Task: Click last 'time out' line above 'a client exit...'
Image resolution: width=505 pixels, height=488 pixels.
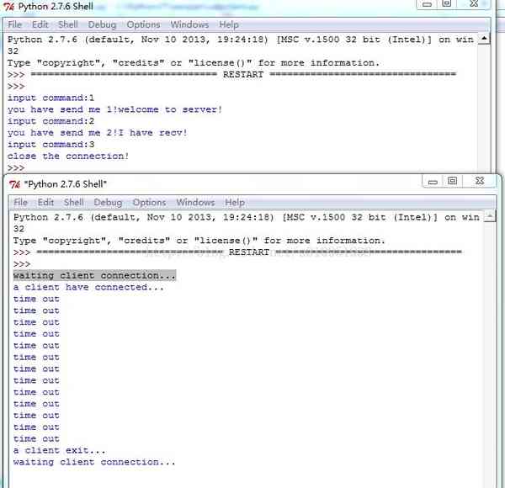Action: click(x=36, y=438)
